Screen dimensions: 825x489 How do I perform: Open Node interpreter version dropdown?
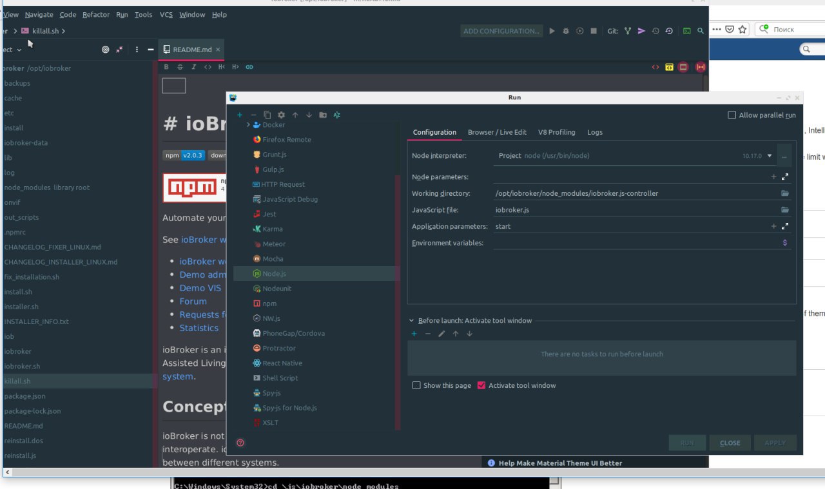coord(769,156)
